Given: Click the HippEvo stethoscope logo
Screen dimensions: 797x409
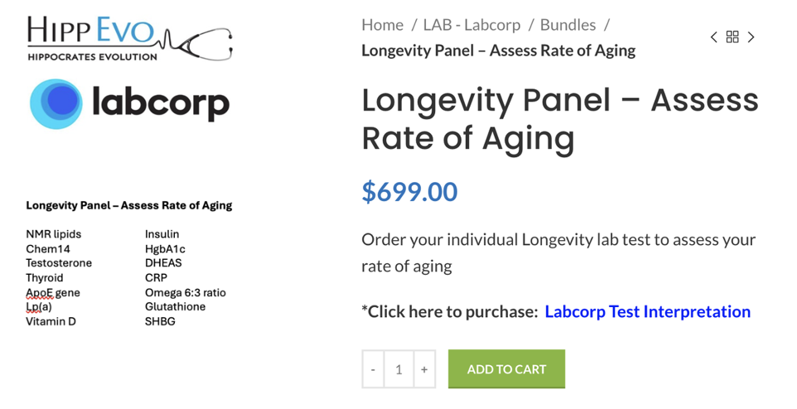Looking at the screenshot, I should tap(129, 39).
